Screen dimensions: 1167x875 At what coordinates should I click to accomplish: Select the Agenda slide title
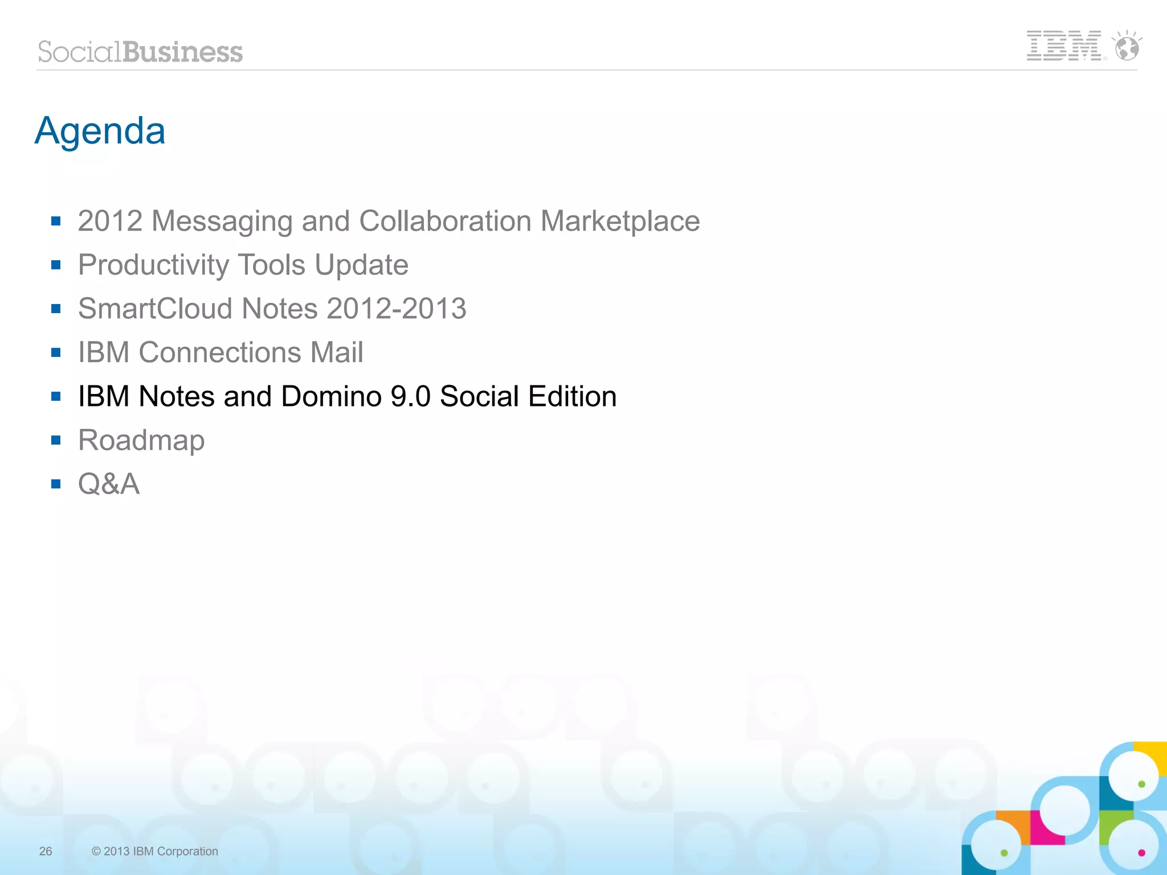(x=100, y=132)
